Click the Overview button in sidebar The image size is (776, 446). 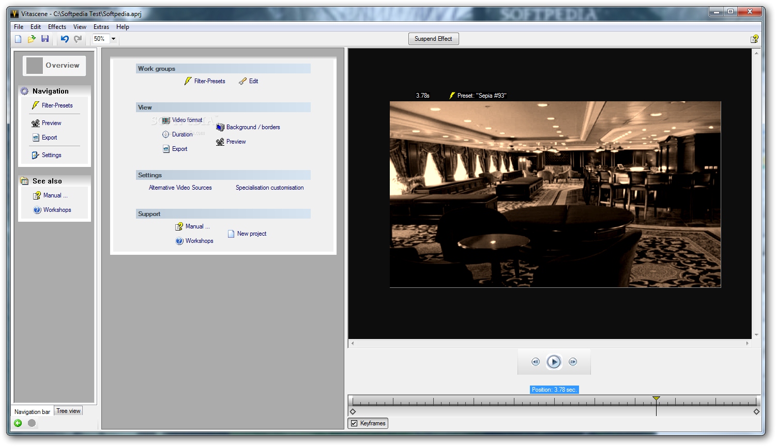(x=54, y=66)
